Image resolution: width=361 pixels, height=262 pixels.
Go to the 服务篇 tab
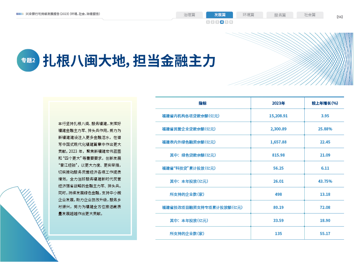point(280,15)
